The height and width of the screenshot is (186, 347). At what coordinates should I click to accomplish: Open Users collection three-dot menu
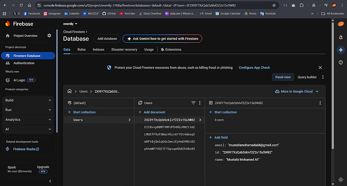coord(200,103)
